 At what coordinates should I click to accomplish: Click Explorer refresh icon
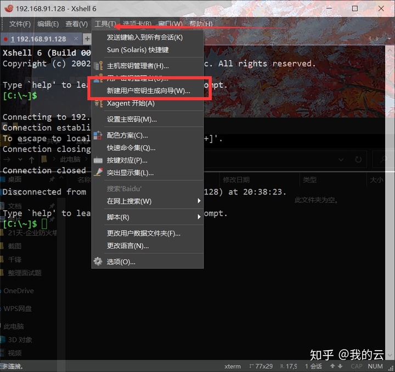point(358,159)
